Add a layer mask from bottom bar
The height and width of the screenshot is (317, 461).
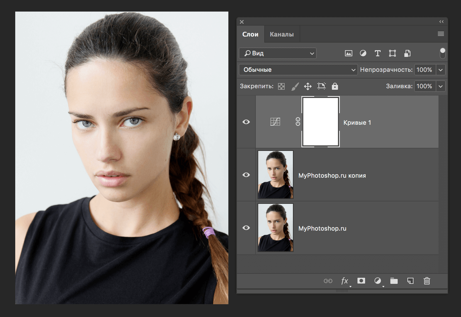pos(361,281)
